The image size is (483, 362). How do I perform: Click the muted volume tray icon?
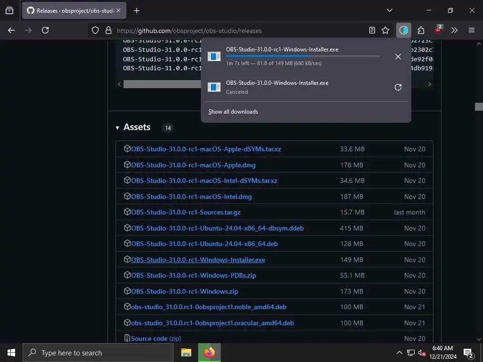tap(422, 353)
